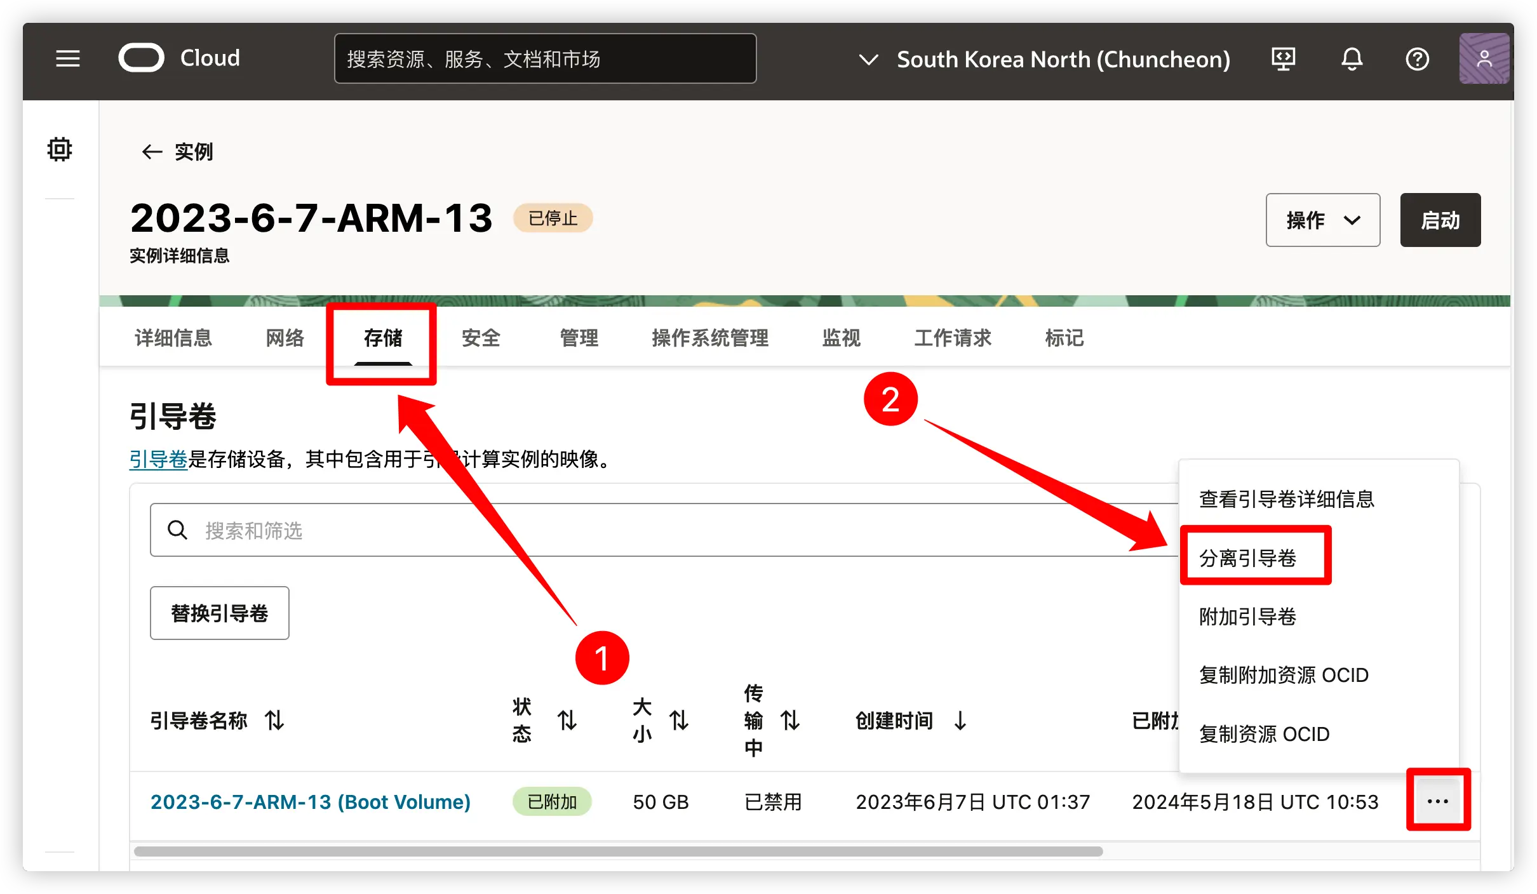Open the Cloud Shell console icon
This screenshot has height=894, width=1537.
[1284, 58]
